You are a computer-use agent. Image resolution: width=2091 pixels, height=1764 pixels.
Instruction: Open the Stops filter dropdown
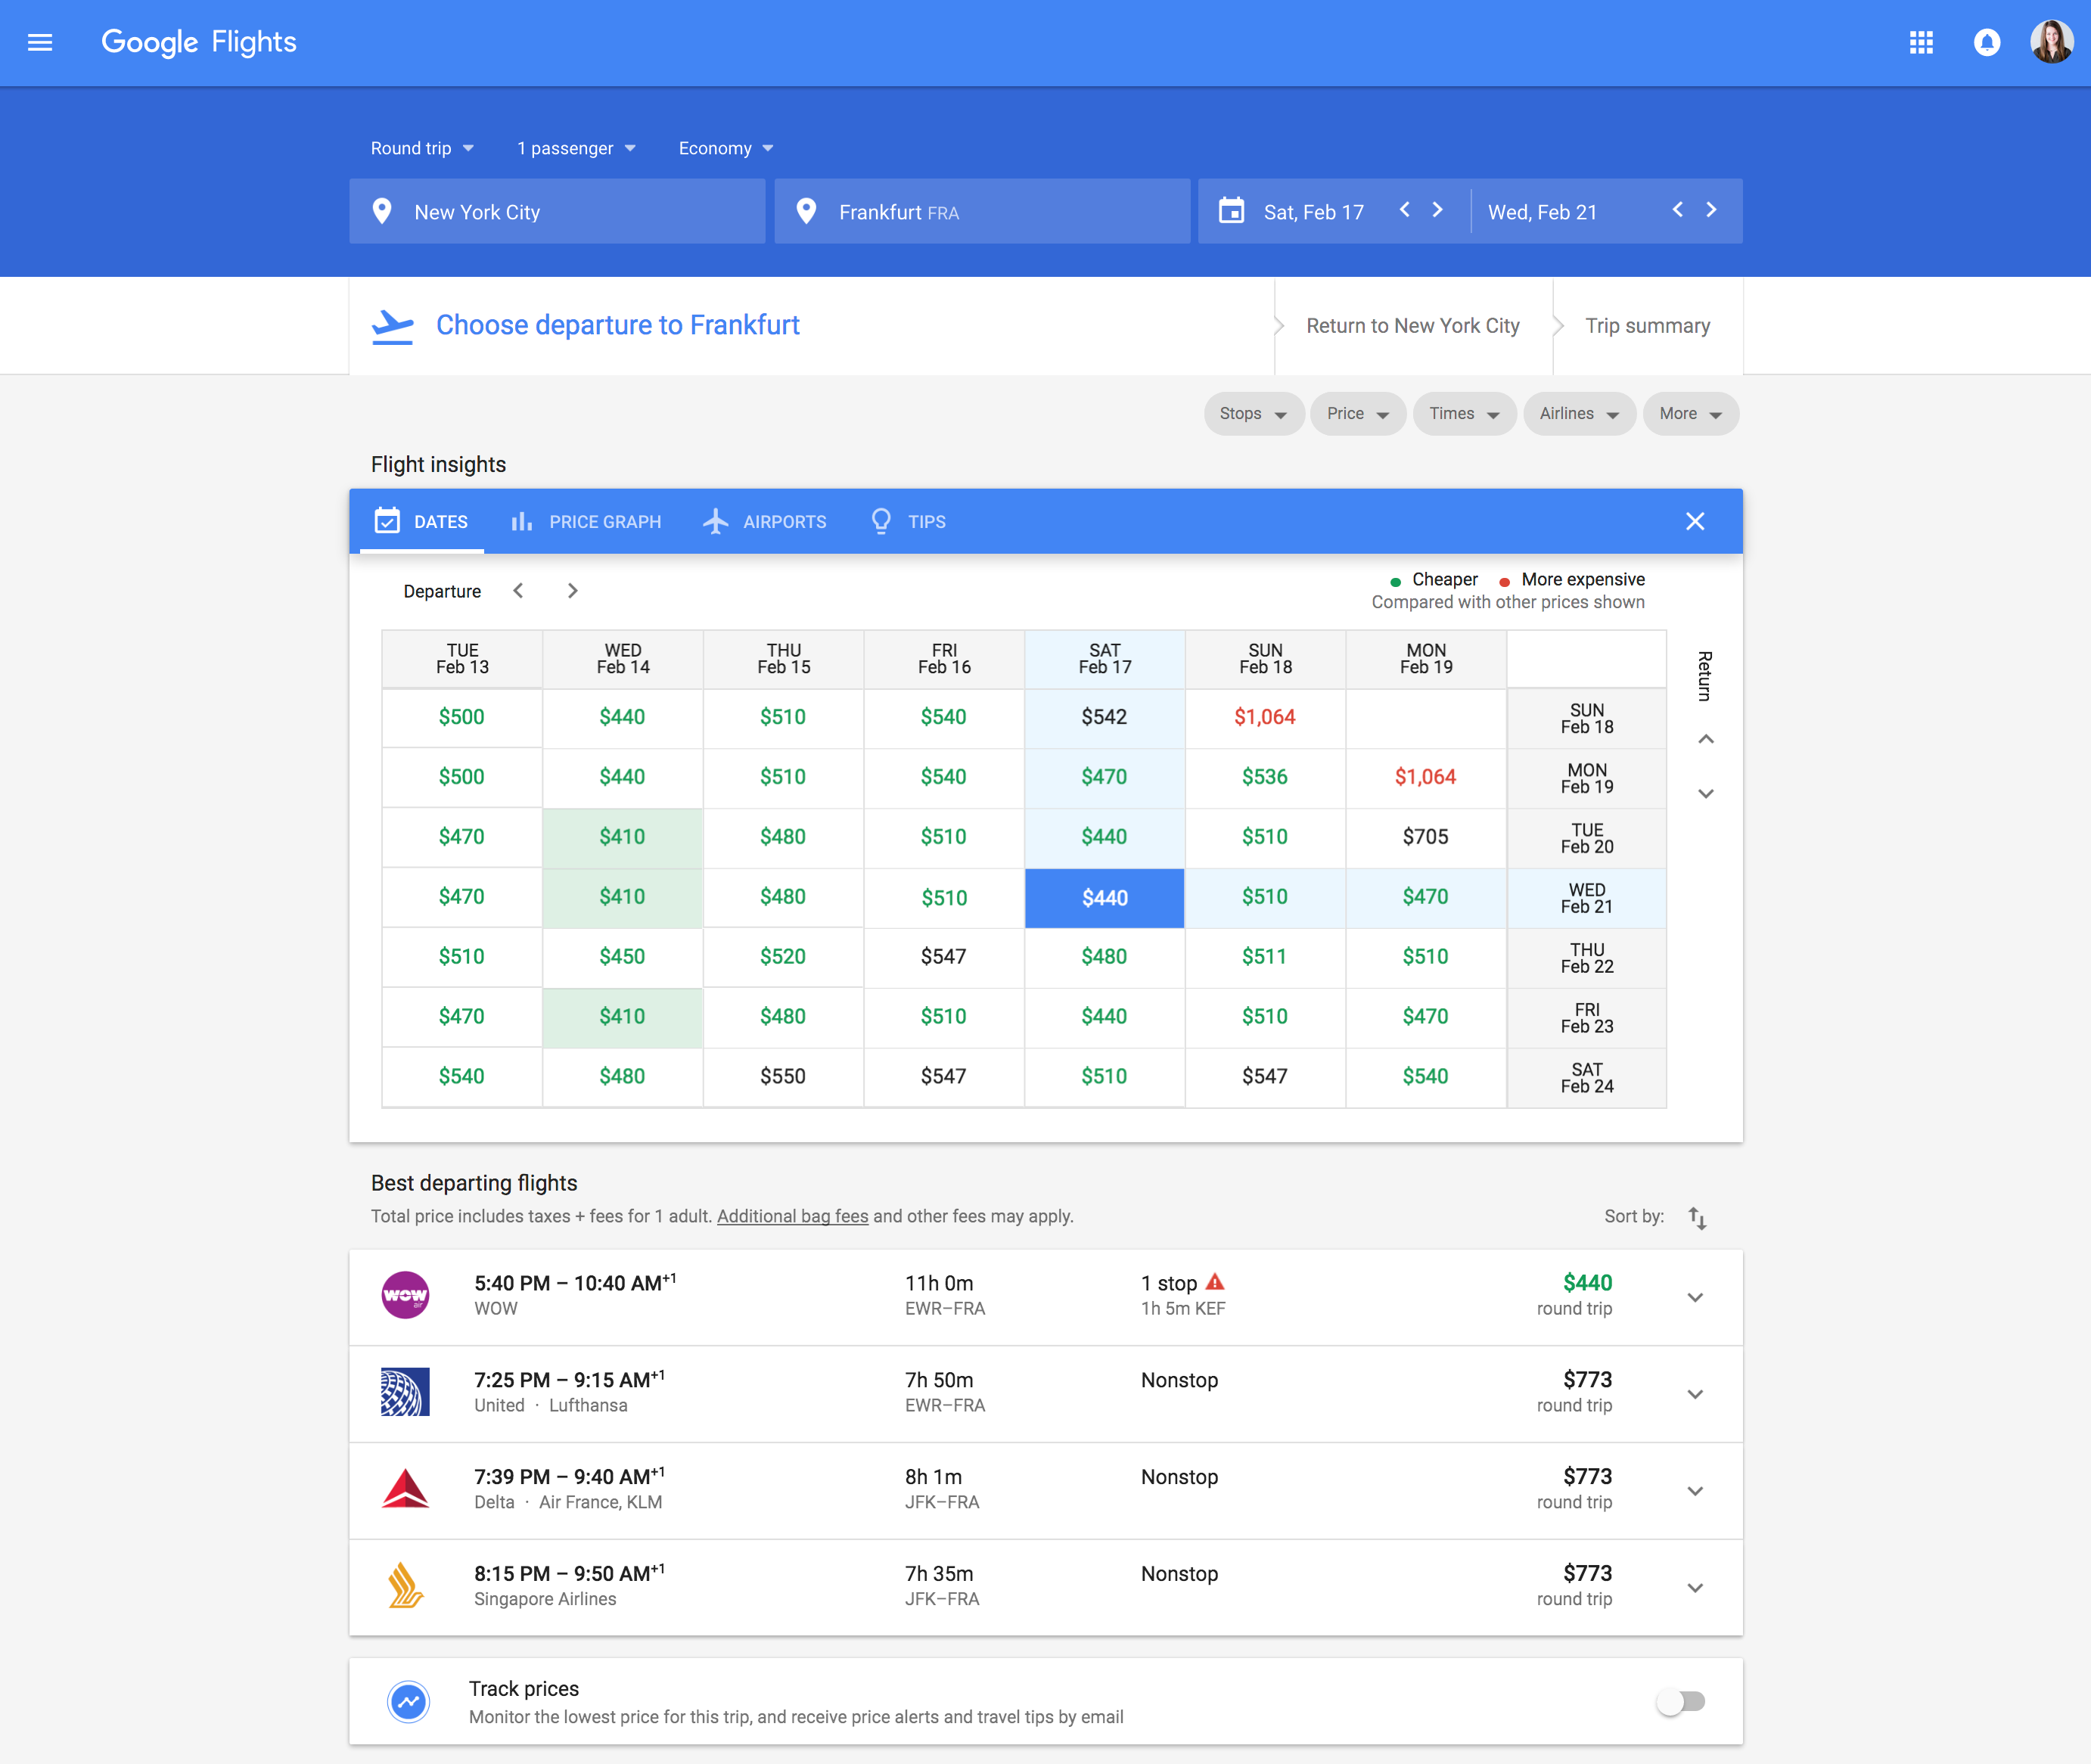(1252, 414)
